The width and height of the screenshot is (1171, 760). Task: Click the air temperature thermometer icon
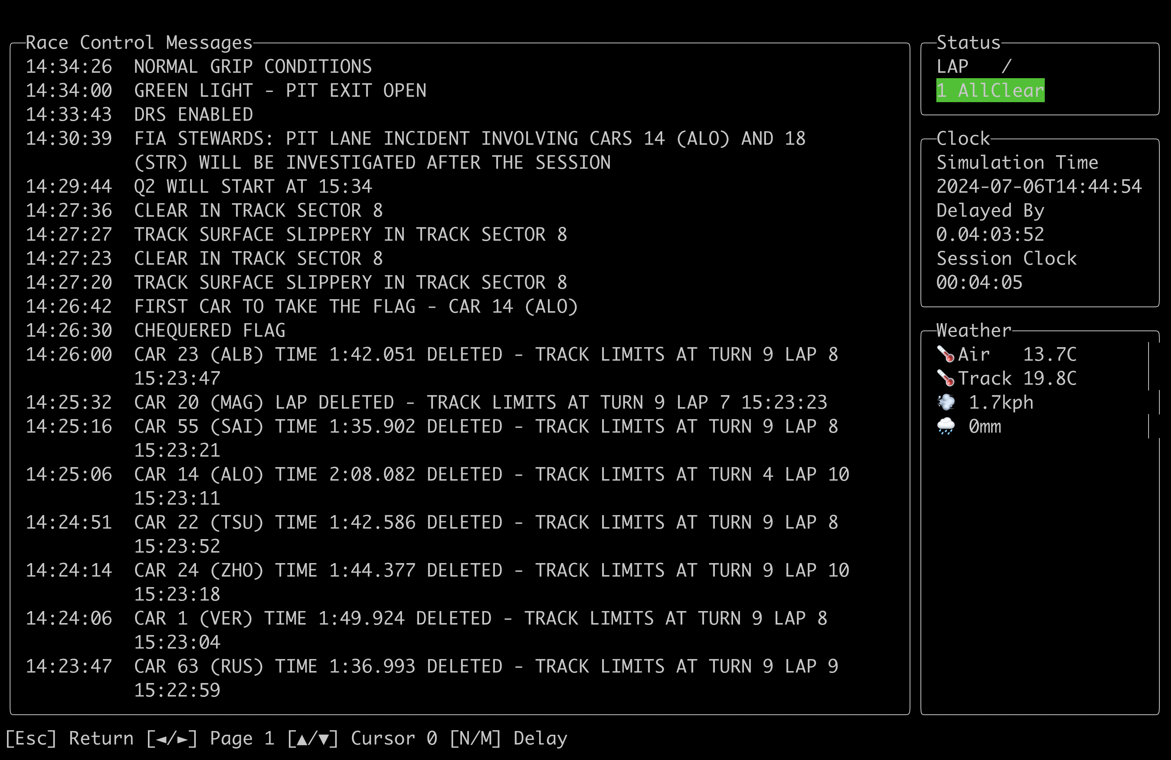click(x=945, y=354)
